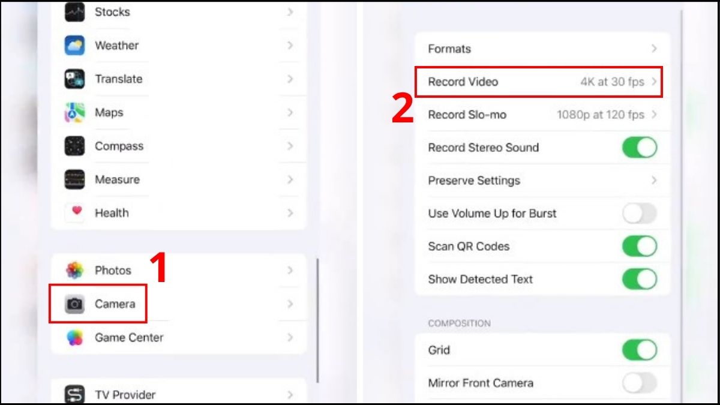Viewport: 720px width, 405px height.
Task: Toggle the Mirror Front Camera switch
Action: pyautogui.click(x=639, y=383)
